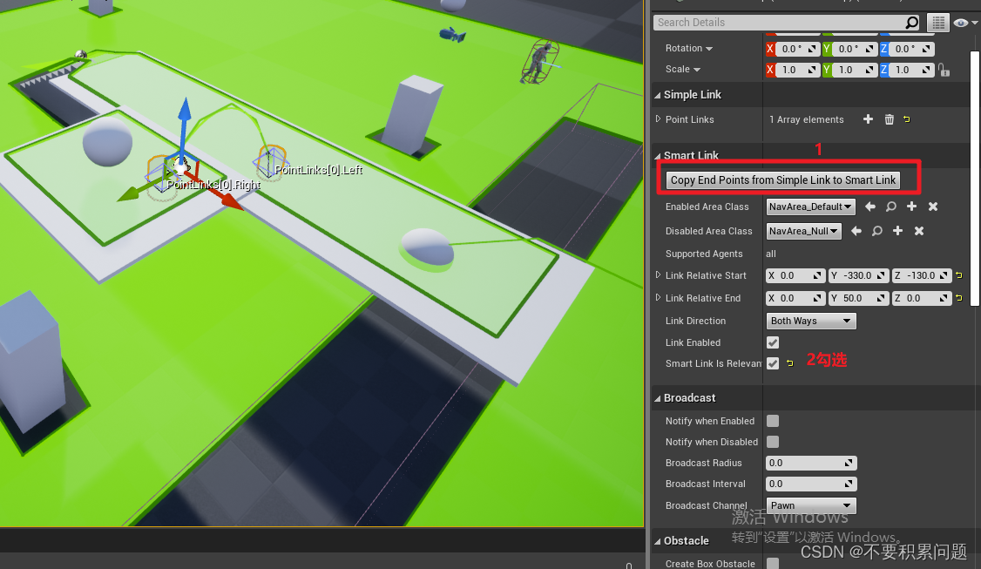Viewport: 981px width, 569px height.
Task: Toggle the Scale lock icon
Action: 944,70
